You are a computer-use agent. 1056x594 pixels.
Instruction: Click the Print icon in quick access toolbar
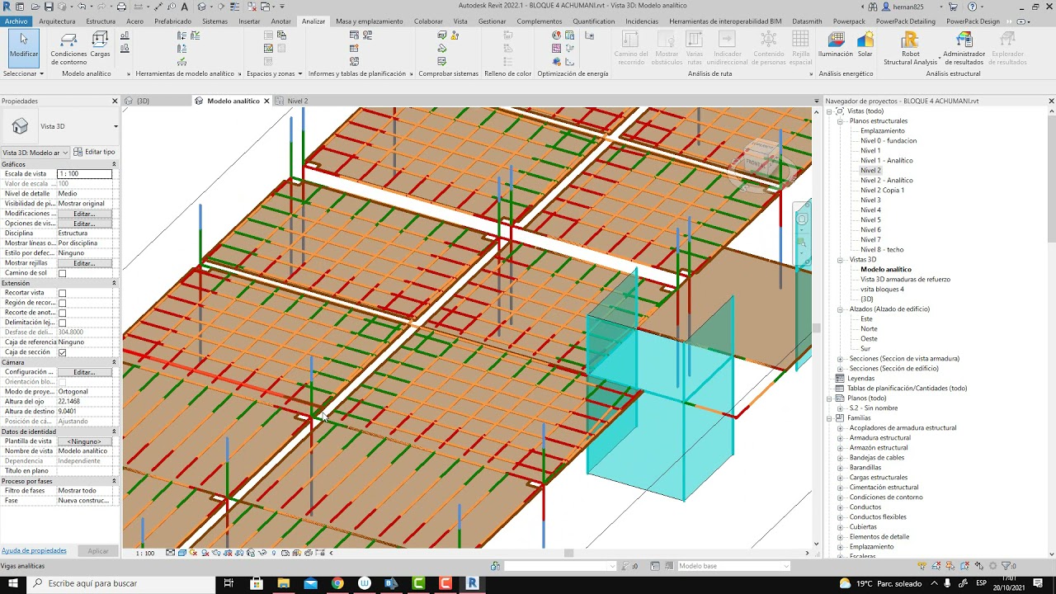pos(121,7)
